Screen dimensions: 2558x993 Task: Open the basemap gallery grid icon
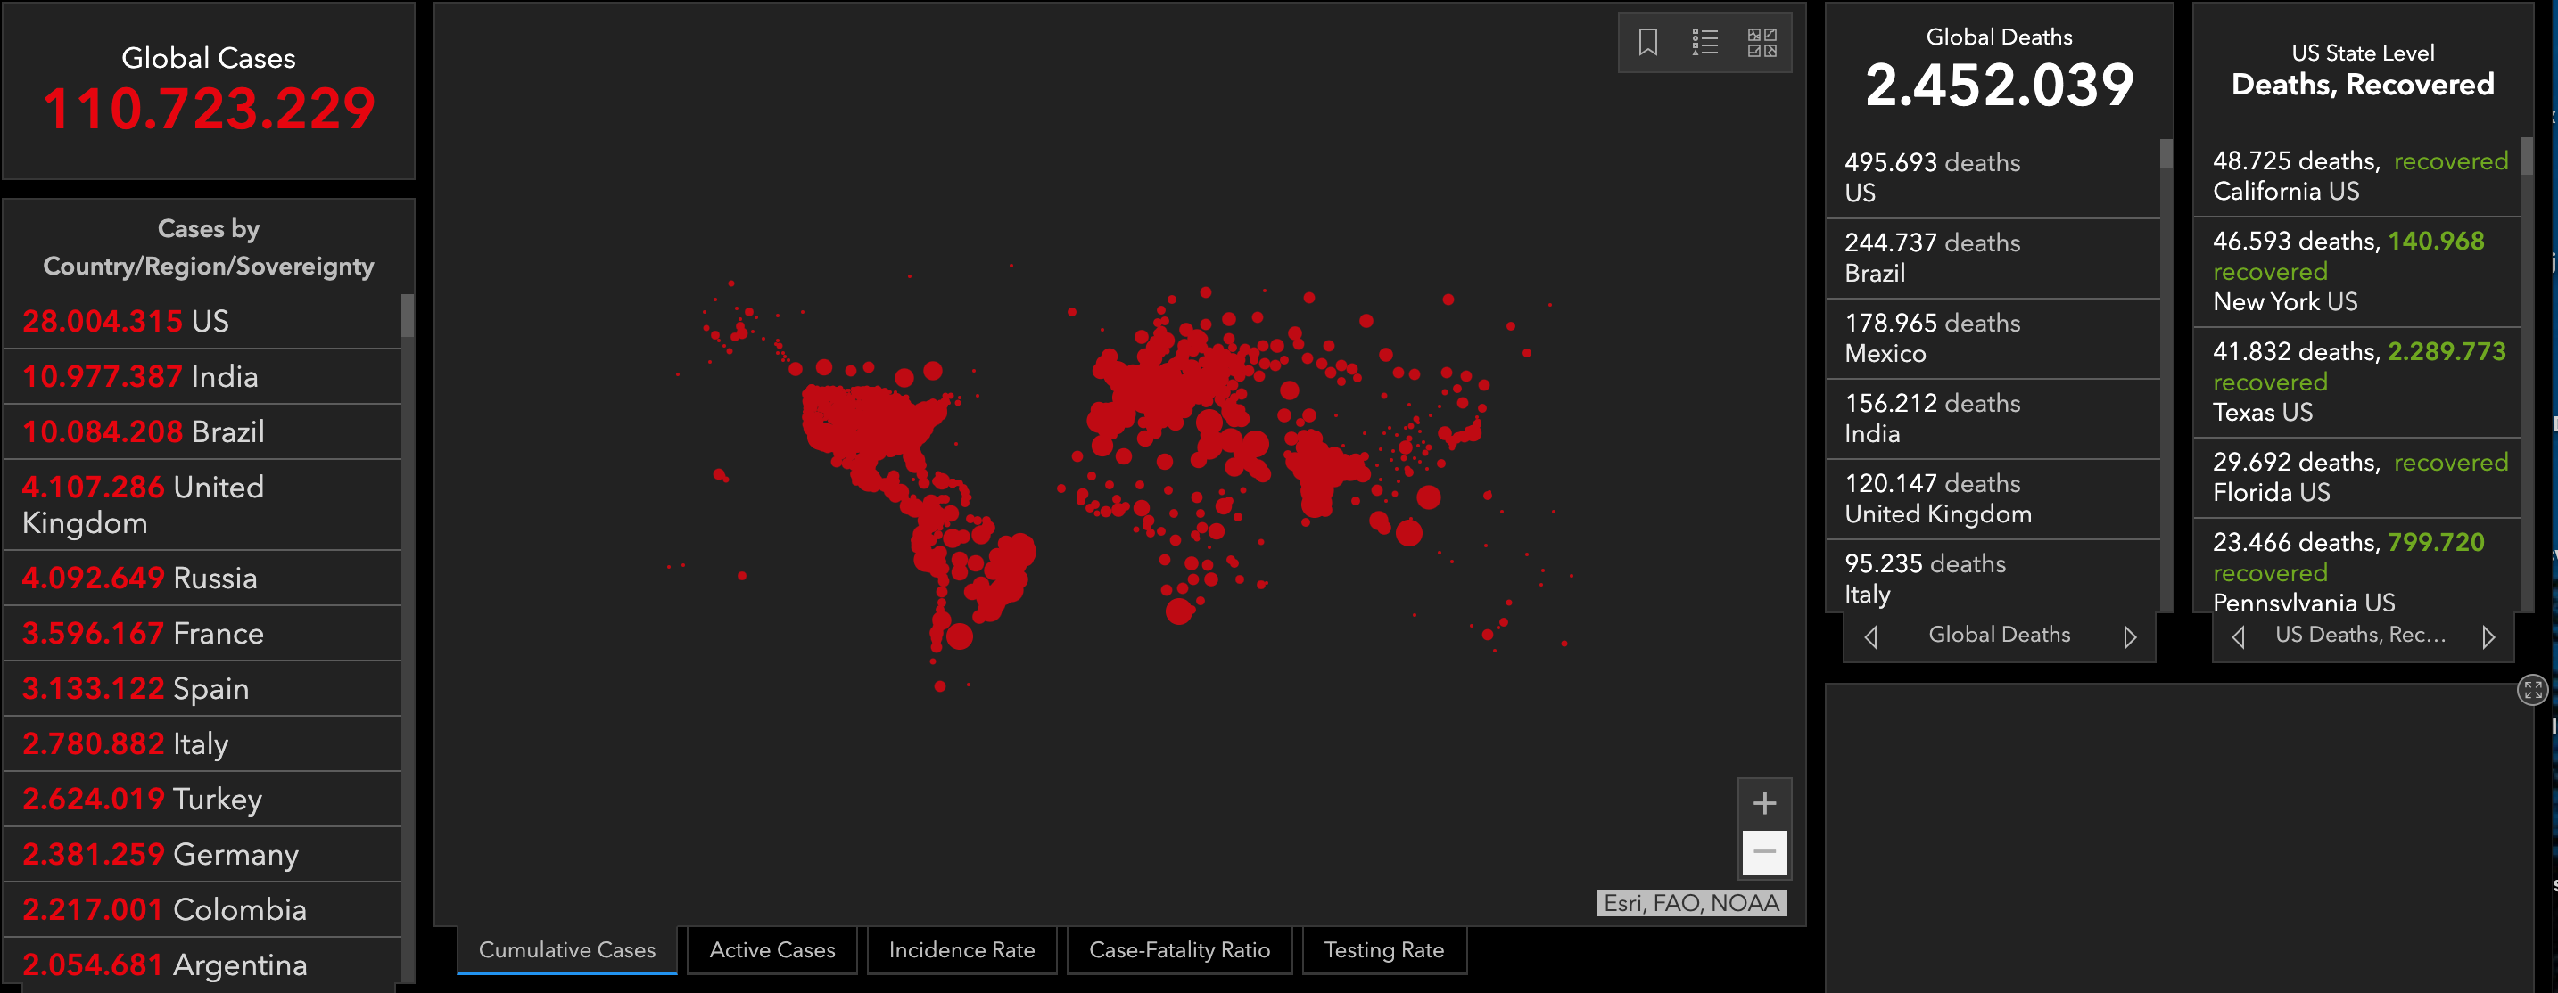(1762, 43)
